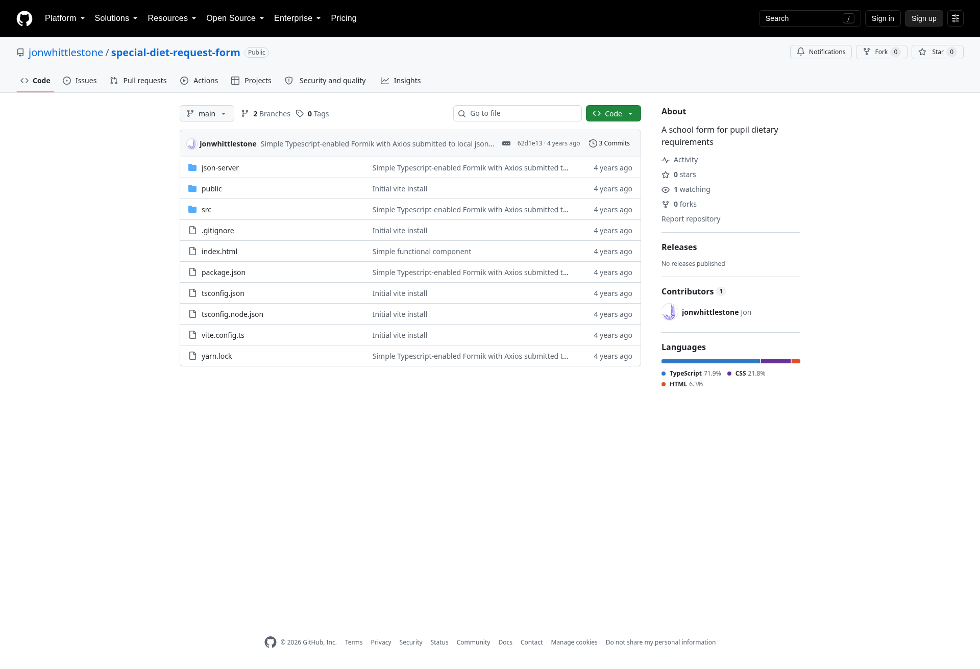Click the public folder icon
Screen dimensions: 980x669
[192, 189]
